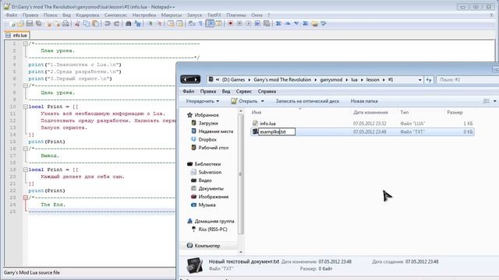
Task: Open Explorer Сервис menu
Action: click(244, 92)
